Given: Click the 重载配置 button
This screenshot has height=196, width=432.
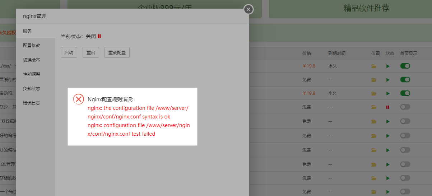Looking at the screenshot, I should point(117,52).
